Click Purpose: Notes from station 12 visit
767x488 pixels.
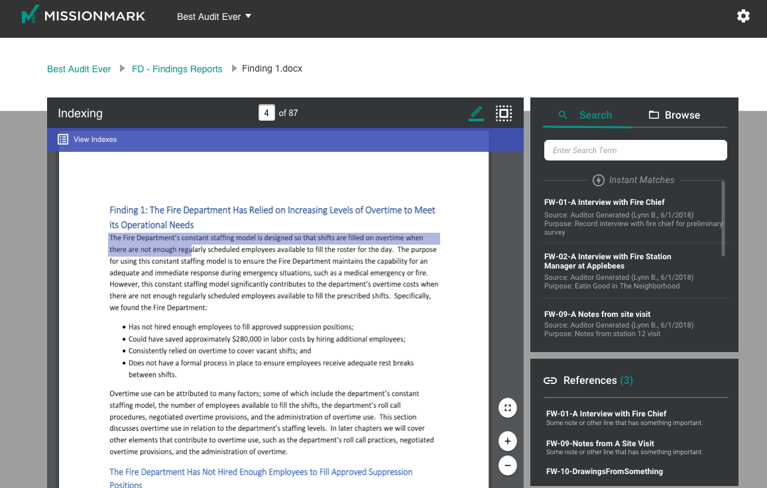(602, 334)
